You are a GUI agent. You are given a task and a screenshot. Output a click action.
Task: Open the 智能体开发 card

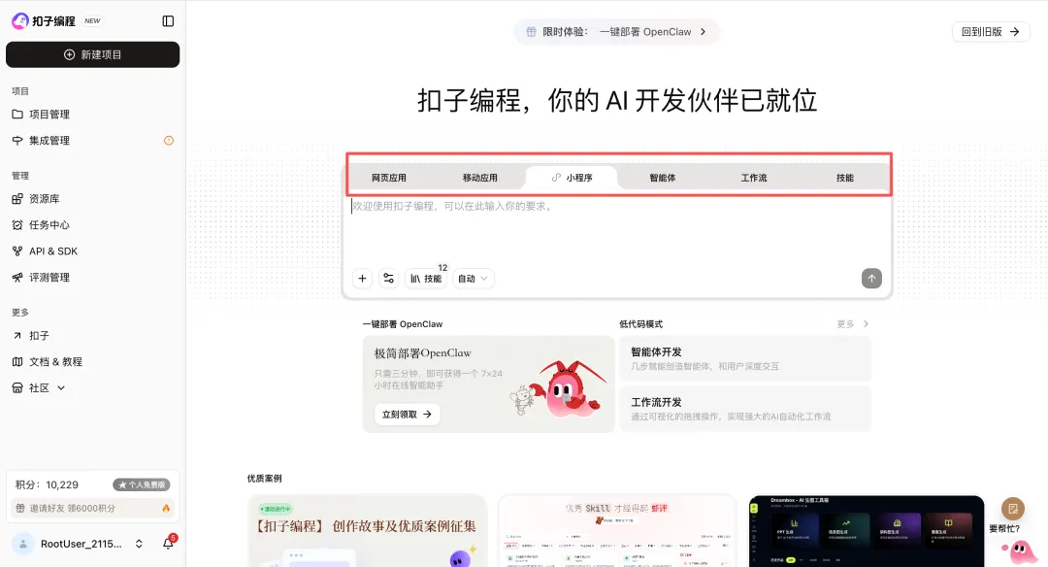coord(745,358)
